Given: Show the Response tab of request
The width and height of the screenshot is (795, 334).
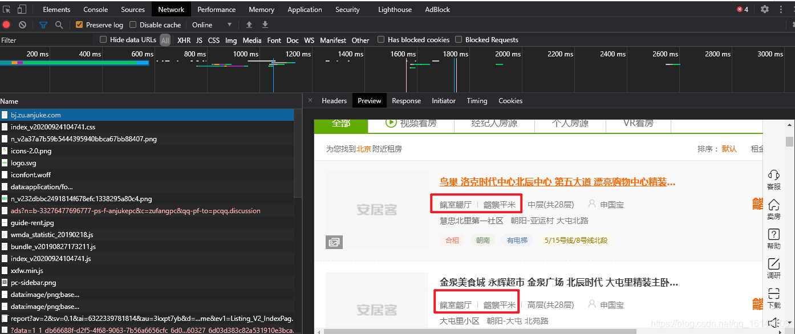Looking at the screenshot, I should 406,101.
